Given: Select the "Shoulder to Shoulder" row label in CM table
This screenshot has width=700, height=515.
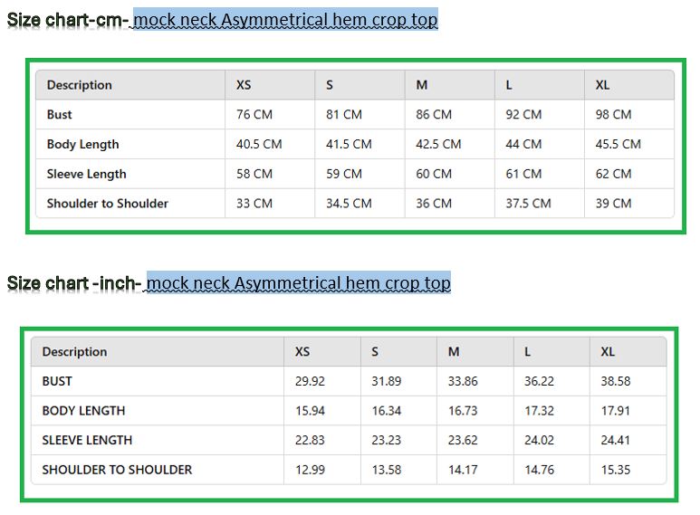Looking at the screenshot, I should 108,204.
